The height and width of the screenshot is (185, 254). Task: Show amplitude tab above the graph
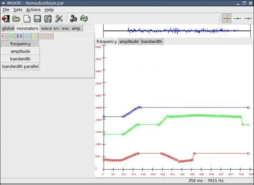click(x=129, y=42)
